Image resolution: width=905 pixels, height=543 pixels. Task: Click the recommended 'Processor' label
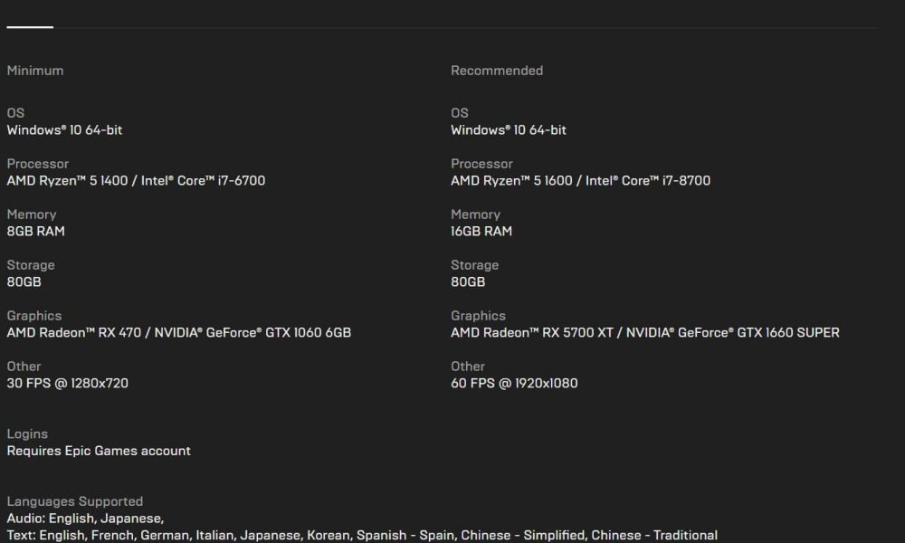(x=482, y=164)
